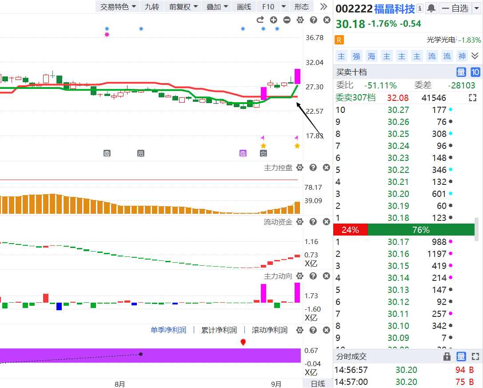Close the 主力控盘 indicator panel
Image resolution: width=483 pixels, height=388 pixels.
click(x=327, y=168)
